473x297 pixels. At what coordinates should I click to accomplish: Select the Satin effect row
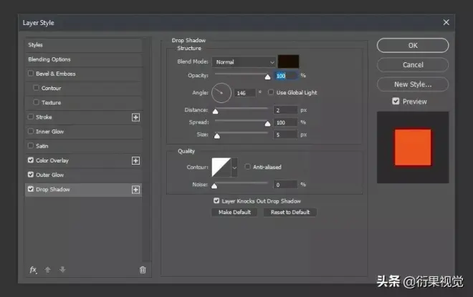[84, 146]
